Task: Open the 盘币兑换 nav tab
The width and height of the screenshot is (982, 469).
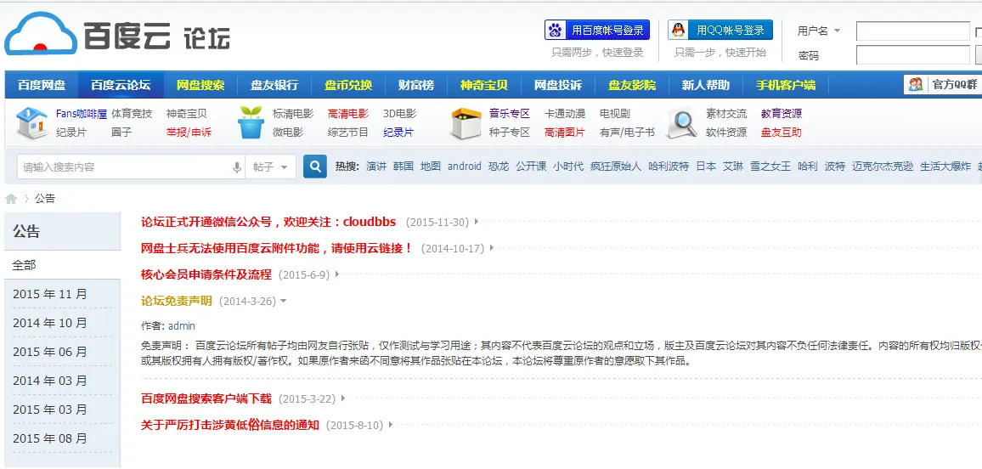Action: pos(348,85)
